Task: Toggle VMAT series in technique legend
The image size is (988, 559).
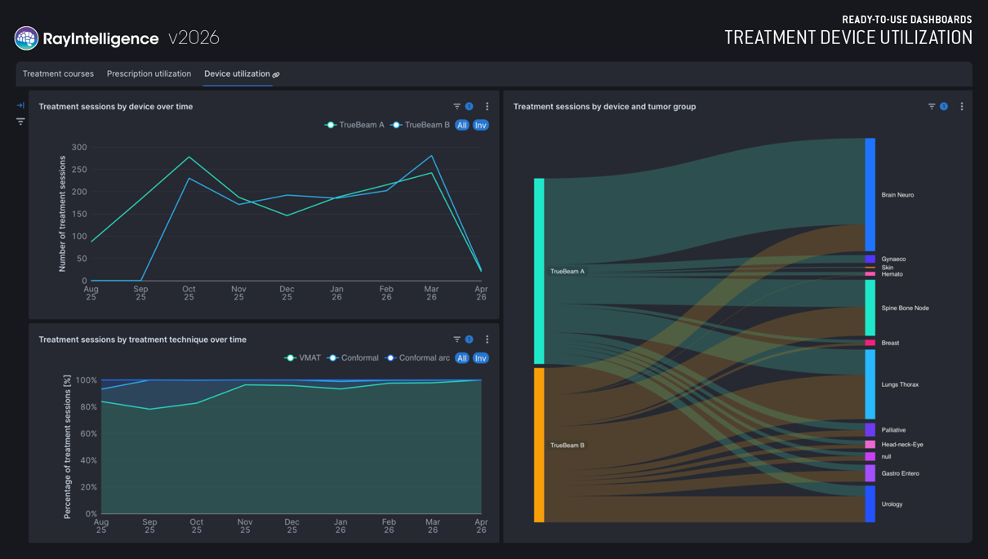Action: 303,358
